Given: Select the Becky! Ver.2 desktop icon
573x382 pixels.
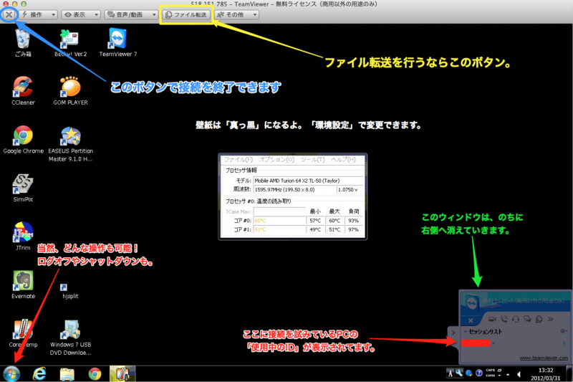Looking at the screenshot, I should click(x=70, y=43).
